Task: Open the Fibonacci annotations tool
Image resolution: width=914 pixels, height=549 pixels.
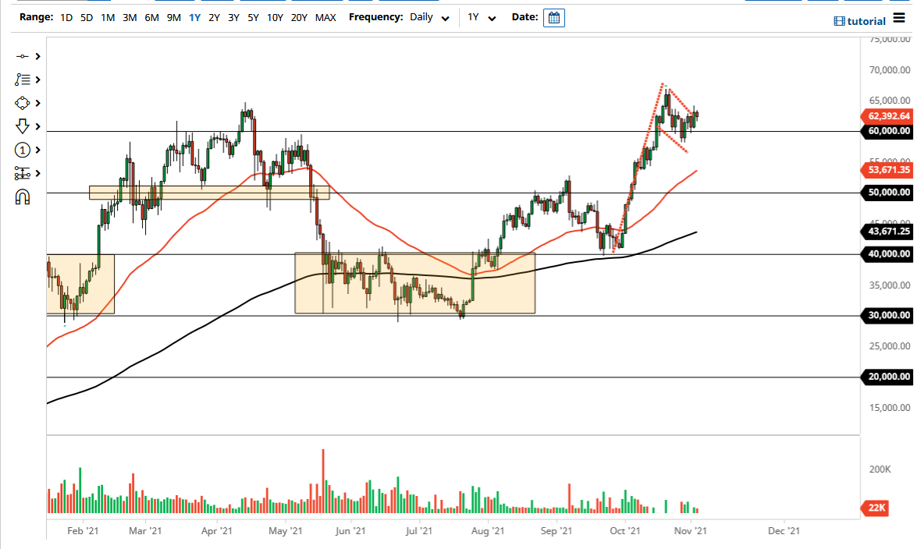Action: coord(21,80)
